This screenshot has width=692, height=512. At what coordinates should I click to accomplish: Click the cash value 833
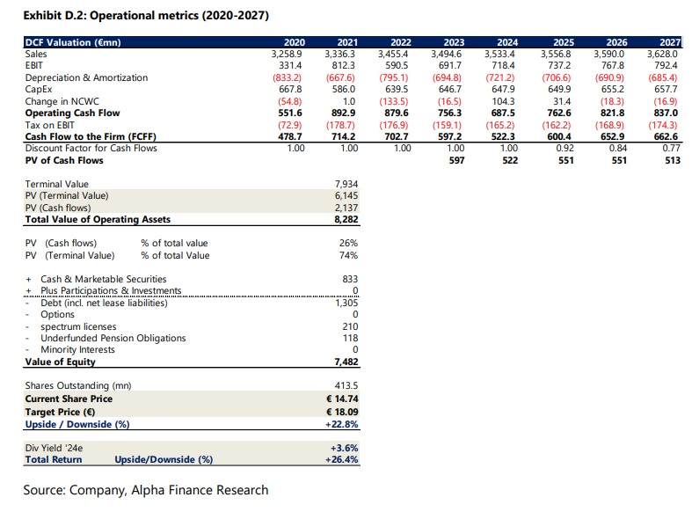pos(351,280)
